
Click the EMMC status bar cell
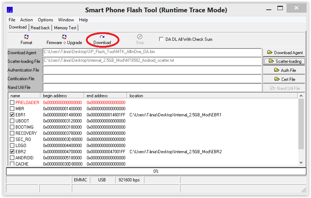[80, 180]
